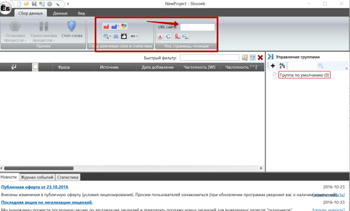Viewport: 350px width, 211px height.
Task: Sort by the Дата добавления column header
Action: (x=157, y=67)
